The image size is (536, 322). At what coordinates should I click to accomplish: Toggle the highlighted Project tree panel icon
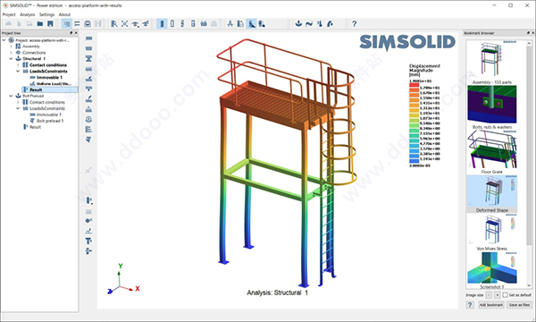[67, 23]
